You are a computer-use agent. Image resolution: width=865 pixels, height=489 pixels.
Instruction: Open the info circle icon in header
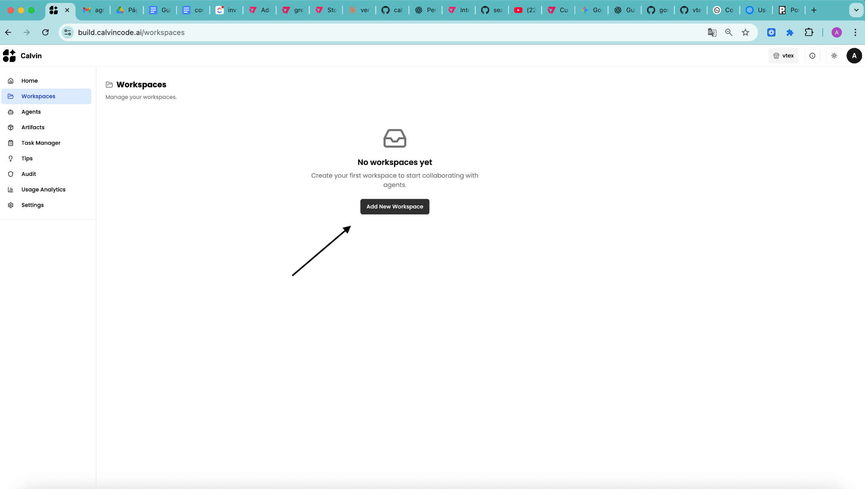pos(812,56)
